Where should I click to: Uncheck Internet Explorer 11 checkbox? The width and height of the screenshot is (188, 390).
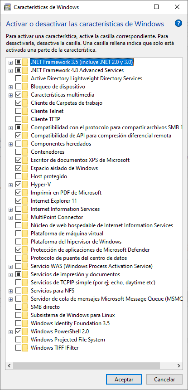(x=19, y=201)
